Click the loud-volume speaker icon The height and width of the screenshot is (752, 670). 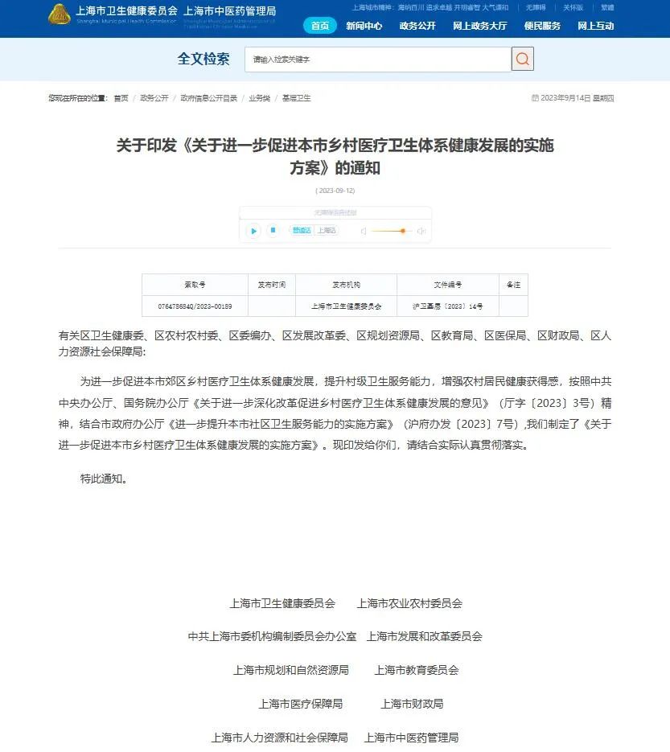point(421,231)
